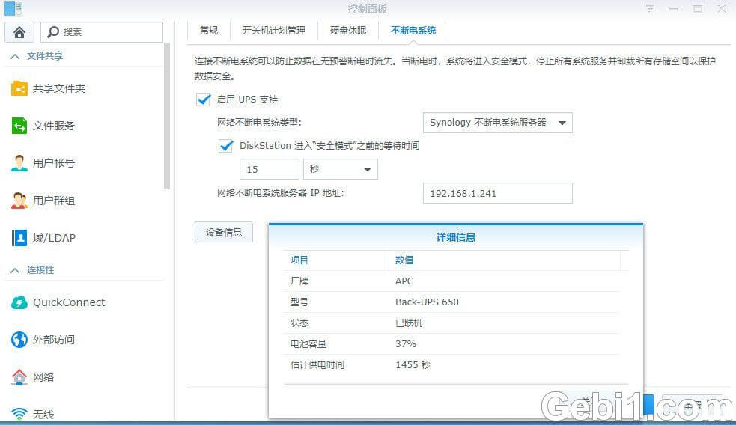Collapse the 连接性 section
Viewport: 736px width, 425px height.
coord(15,270)
